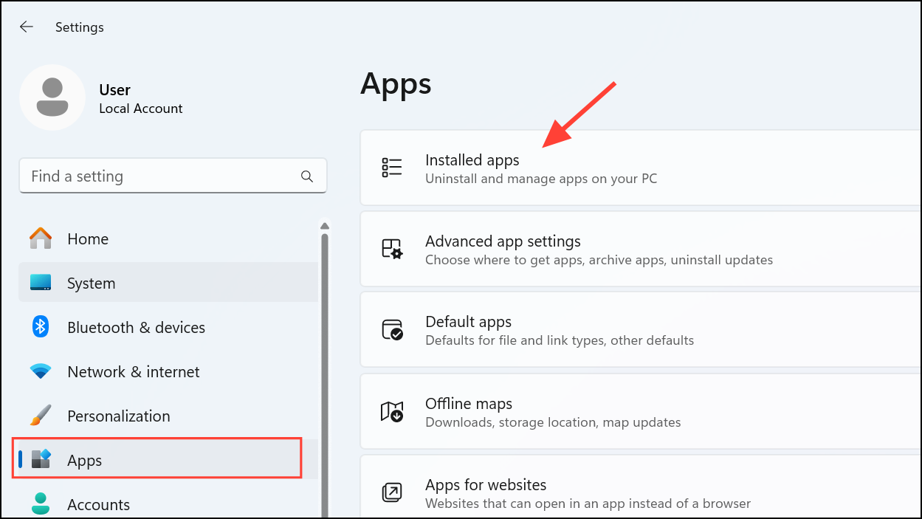
Task: Click the Accounts person icon
Action: (40, 503)
